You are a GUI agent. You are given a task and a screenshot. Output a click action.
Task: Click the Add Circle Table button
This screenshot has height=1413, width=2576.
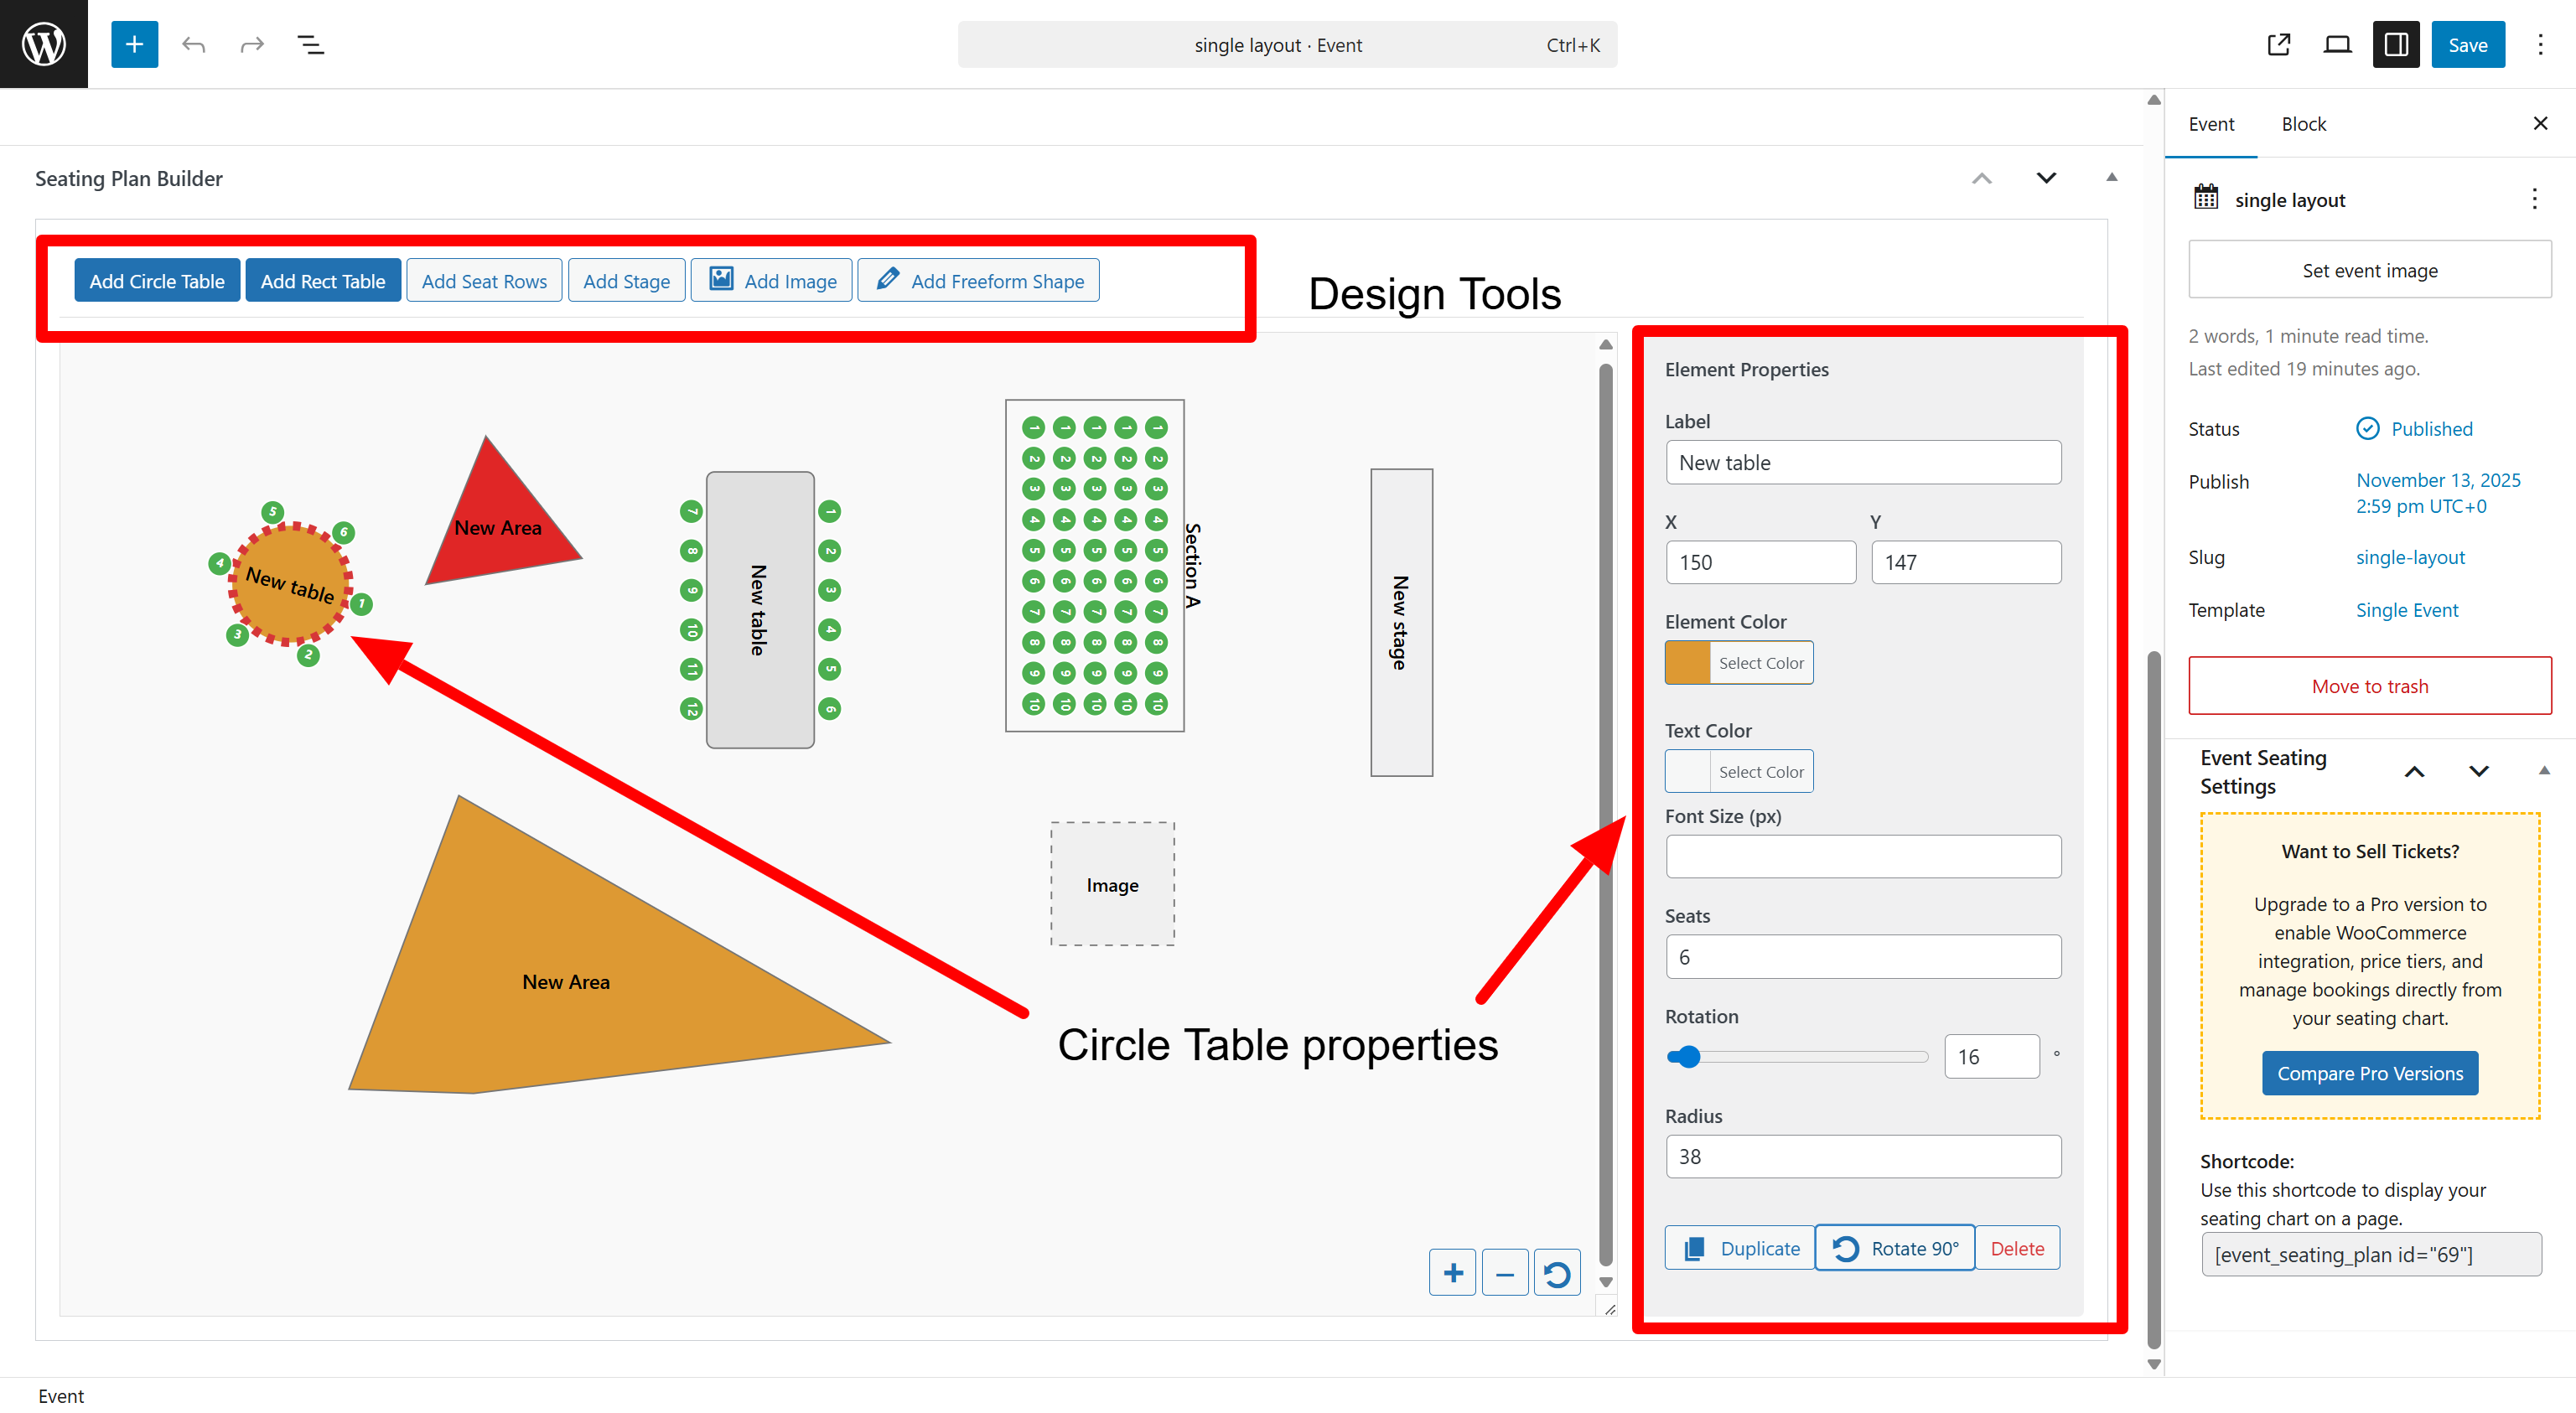[x=157, y=280]
